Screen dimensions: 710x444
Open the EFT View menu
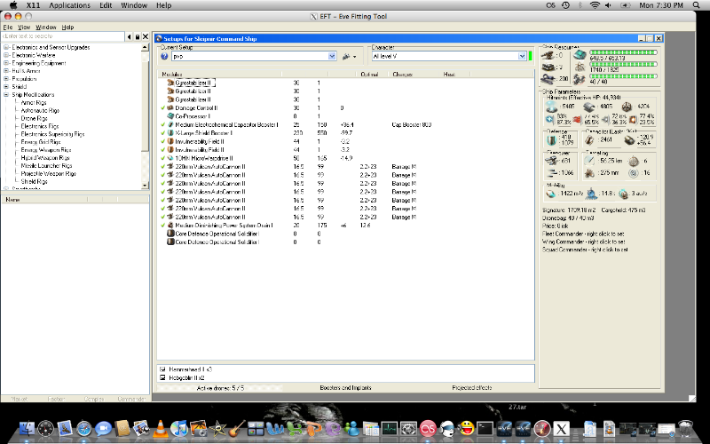(24, 28)
